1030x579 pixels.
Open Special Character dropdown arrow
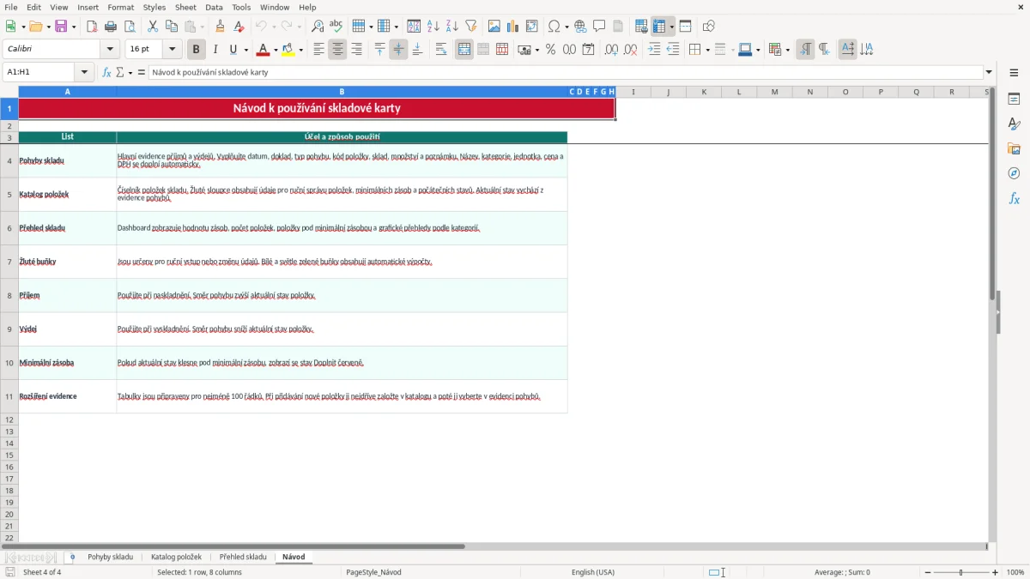567,27
